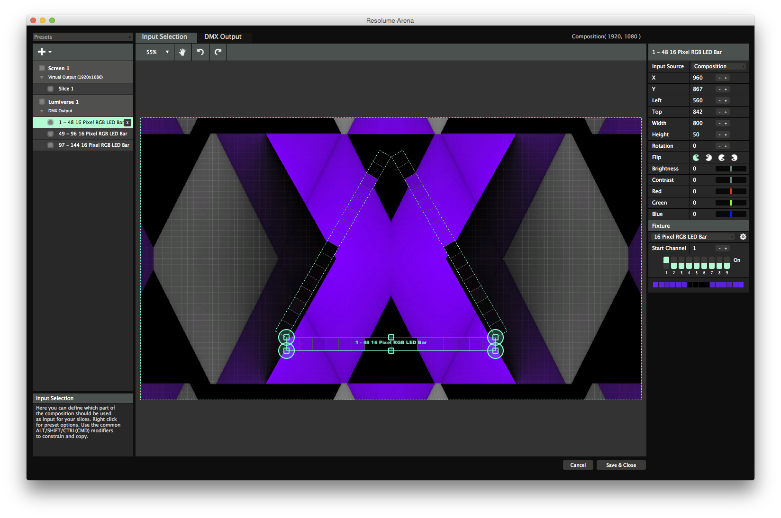Click the Cancel button
The image size is (781, 518).
[x=578, y=464]
